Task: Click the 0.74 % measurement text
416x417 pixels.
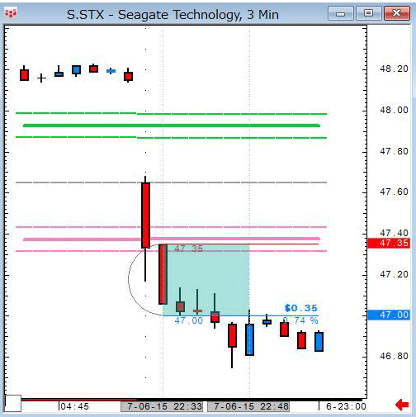Action: pos(300,320)
